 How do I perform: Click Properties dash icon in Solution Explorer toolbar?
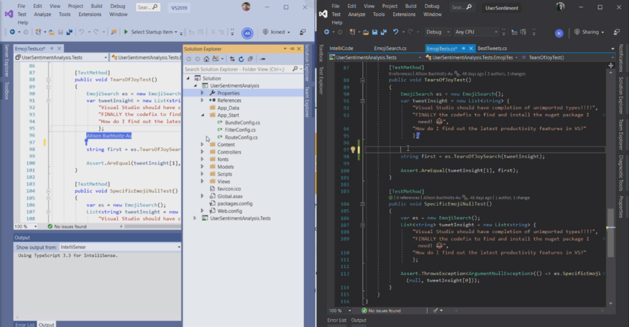click(x=262, y=59)
